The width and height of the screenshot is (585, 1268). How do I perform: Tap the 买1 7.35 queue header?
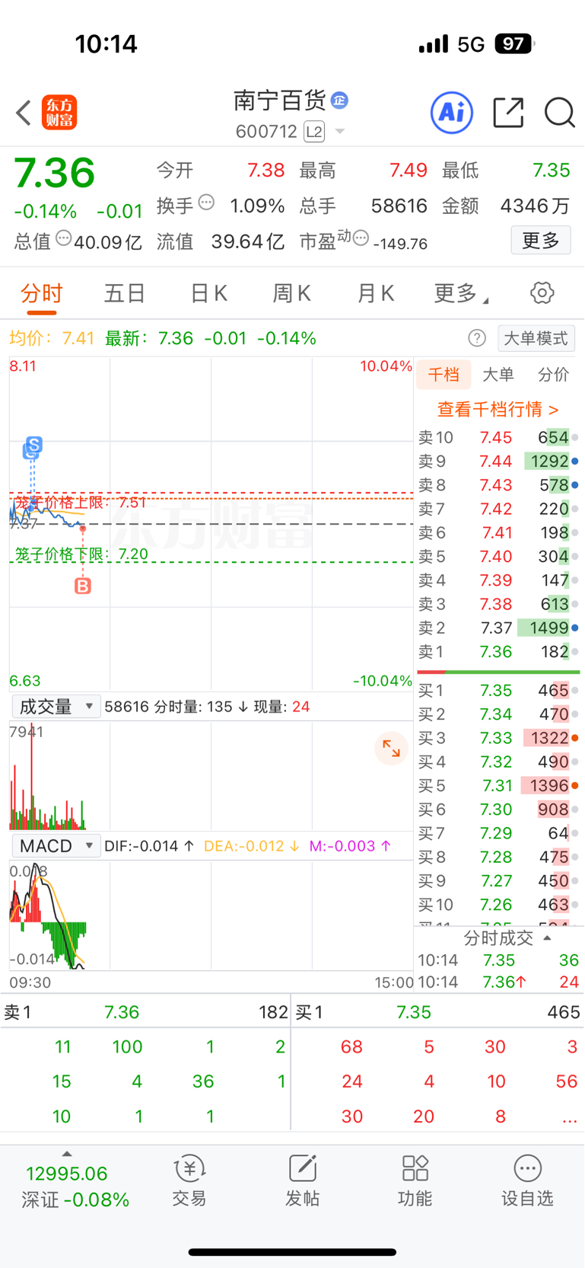pyautogui.click(x=437, y=1012)
